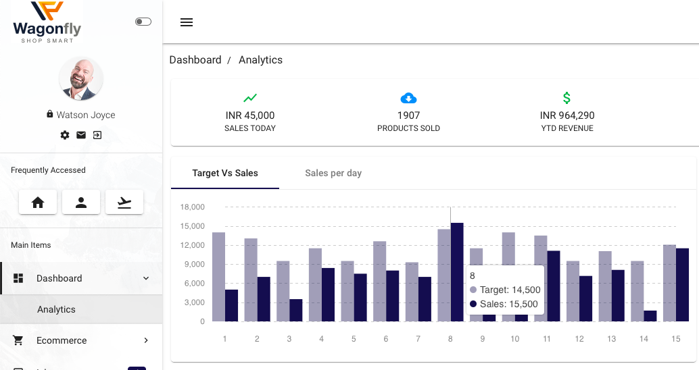Open the mail envelope icon
Image resolution: width=699 pixels, height=370 pixels.
pyautogui.click(x=81, y=135)
